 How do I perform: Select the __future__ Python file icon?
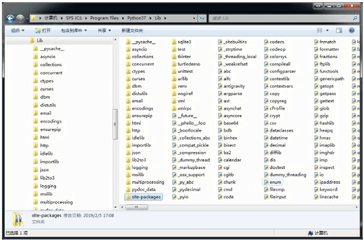click(174, 116)
